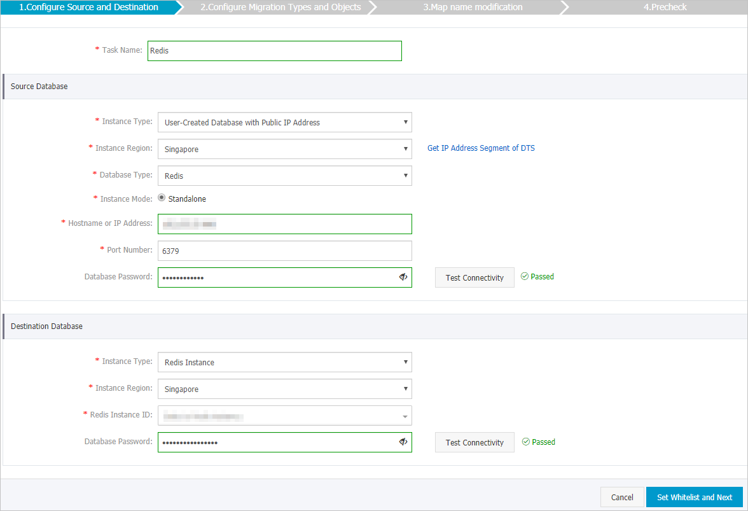Screen dimensions: 748x511
Task: Click dropdown arrow on Database Type field
Action: point(405,175)
